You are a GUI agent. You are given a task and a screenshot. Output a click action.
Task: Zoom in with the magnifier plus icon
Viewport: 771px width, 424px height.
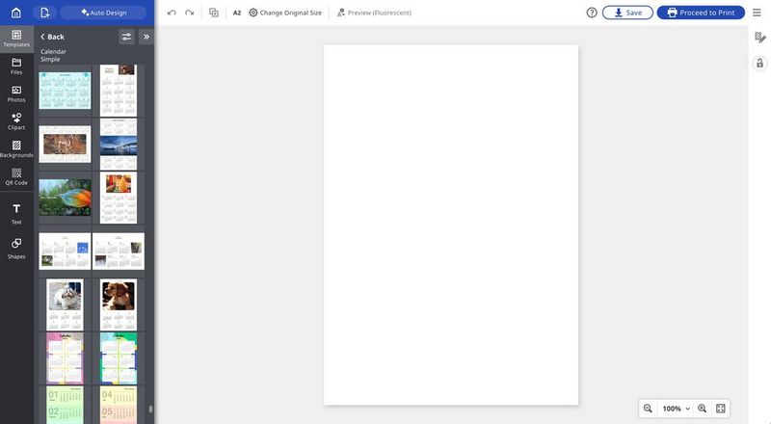coord(702,409)
